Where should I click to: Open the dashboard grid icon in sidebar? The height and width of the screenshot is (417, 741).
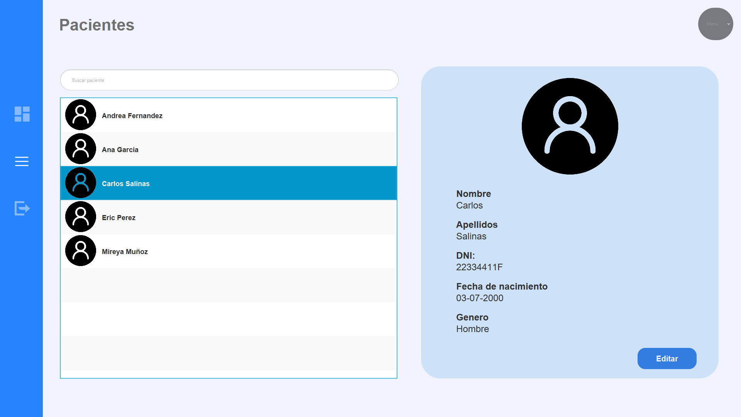click(22, 114)
